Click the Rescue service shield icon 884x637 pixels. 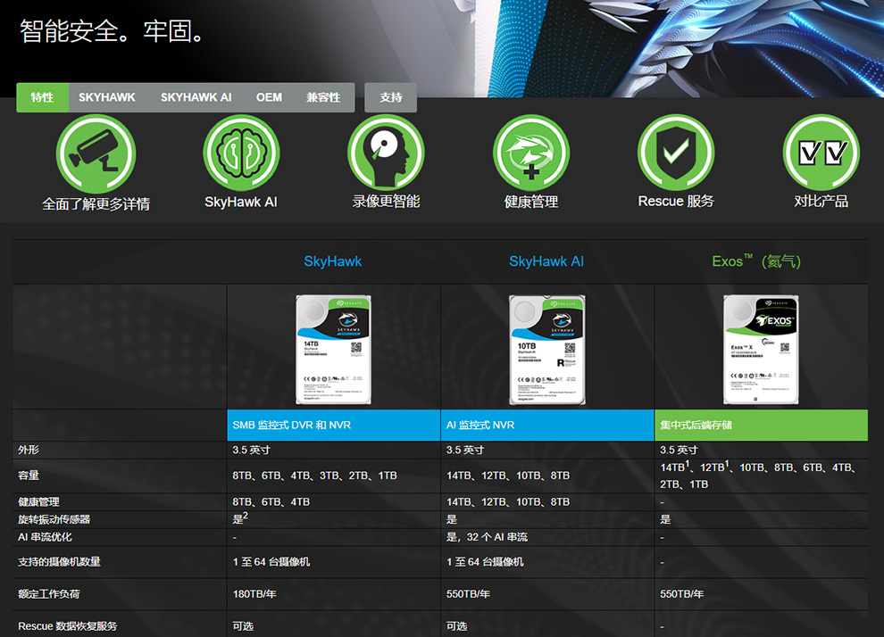[676, 153]
